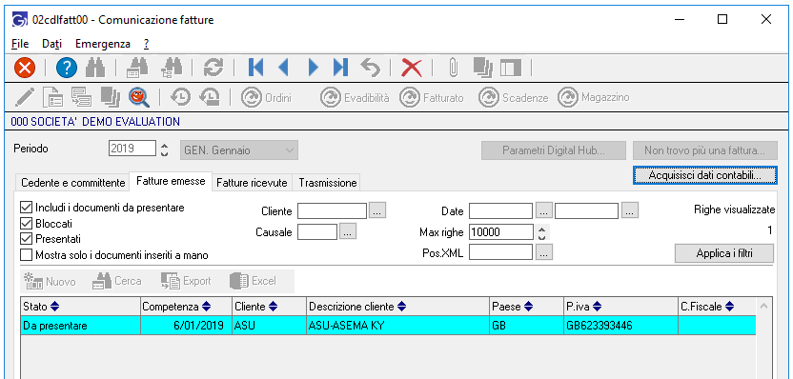Click the Periodo year stepper arrows

coord(163,150)
